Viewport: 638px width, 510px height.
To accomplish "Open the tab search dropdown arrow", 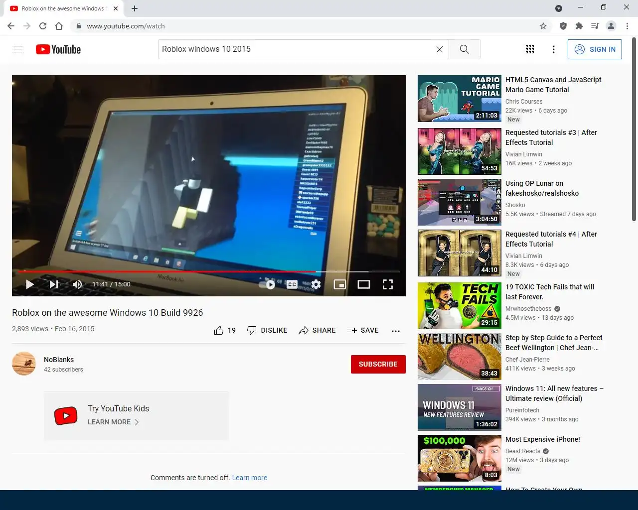I will [559, 8].
